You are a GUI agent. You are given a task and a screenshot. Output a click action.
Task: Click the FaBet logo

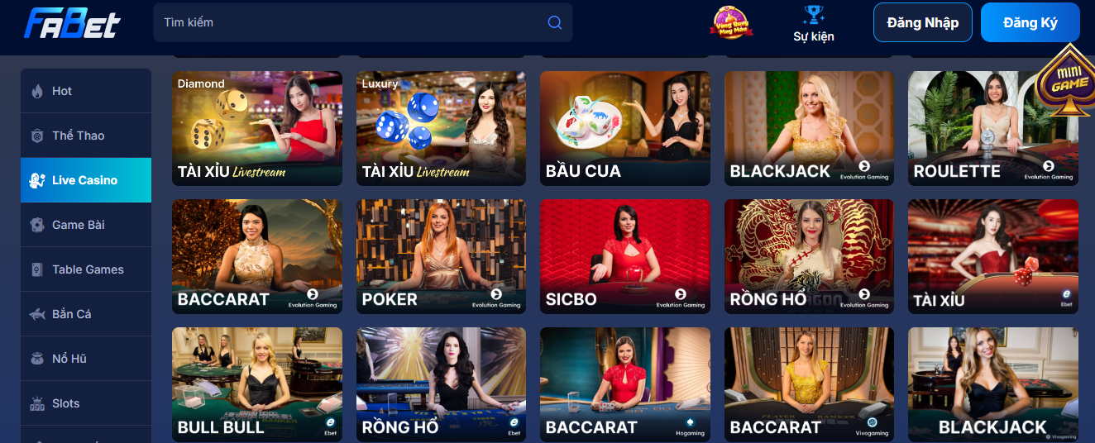[73, 23]
